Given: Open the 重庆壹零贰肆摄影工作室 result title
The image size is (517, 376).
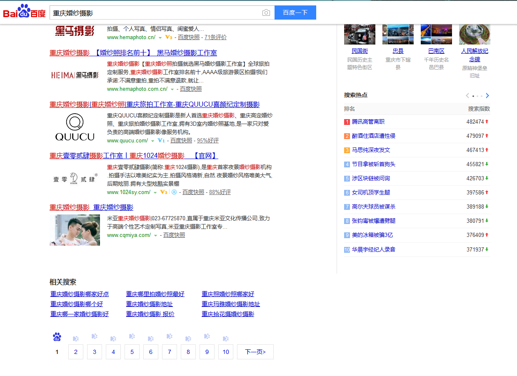Looking at the screenshot, I should click(134, 156).
